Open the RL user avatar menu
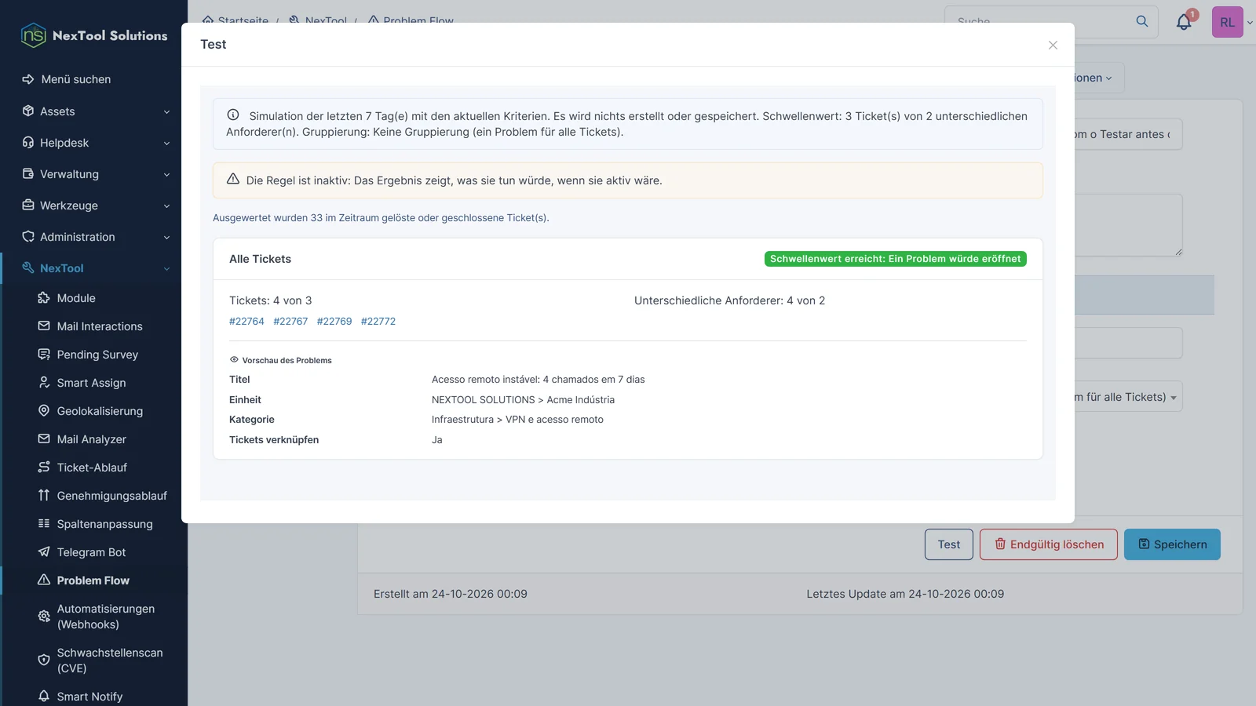This screenshot has width=1256, height=706. tap(1227, 22)
